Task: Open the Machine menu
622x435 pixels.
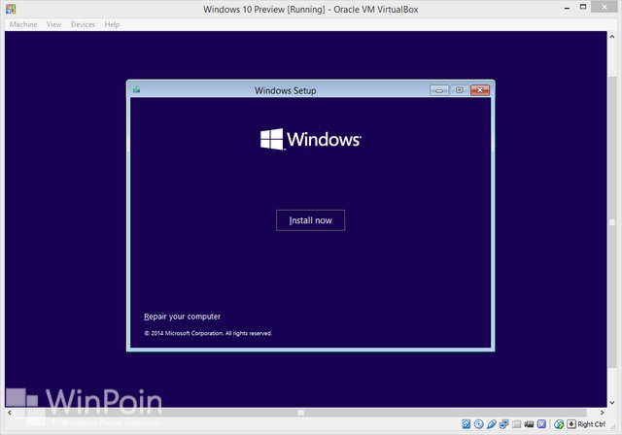Action: pyautogui.click(x=23, y=24)
